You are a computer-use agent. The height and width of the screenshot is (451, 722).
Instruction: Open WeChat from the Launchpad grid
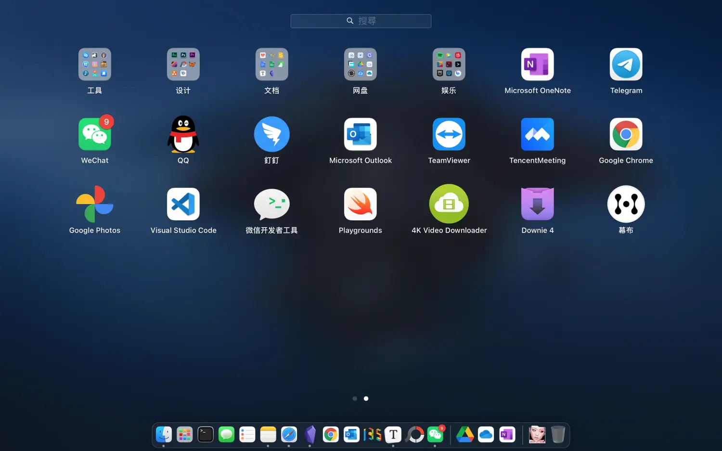(95, 134)
